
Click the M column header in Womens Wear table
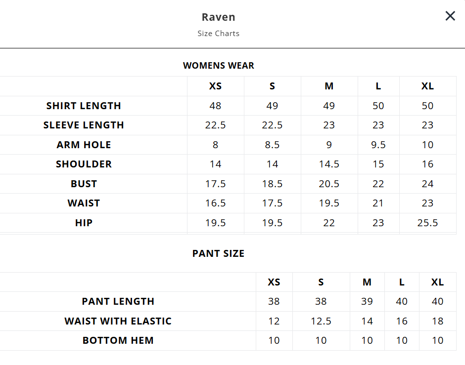(x=329, y=86)
